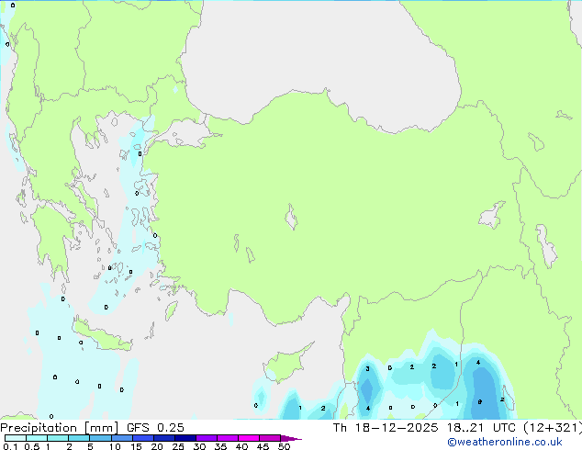Viewport: 582px width, 450px height.
Task: Click the "Precipitation [mm]" title text
Action: [x=59, y=428]
